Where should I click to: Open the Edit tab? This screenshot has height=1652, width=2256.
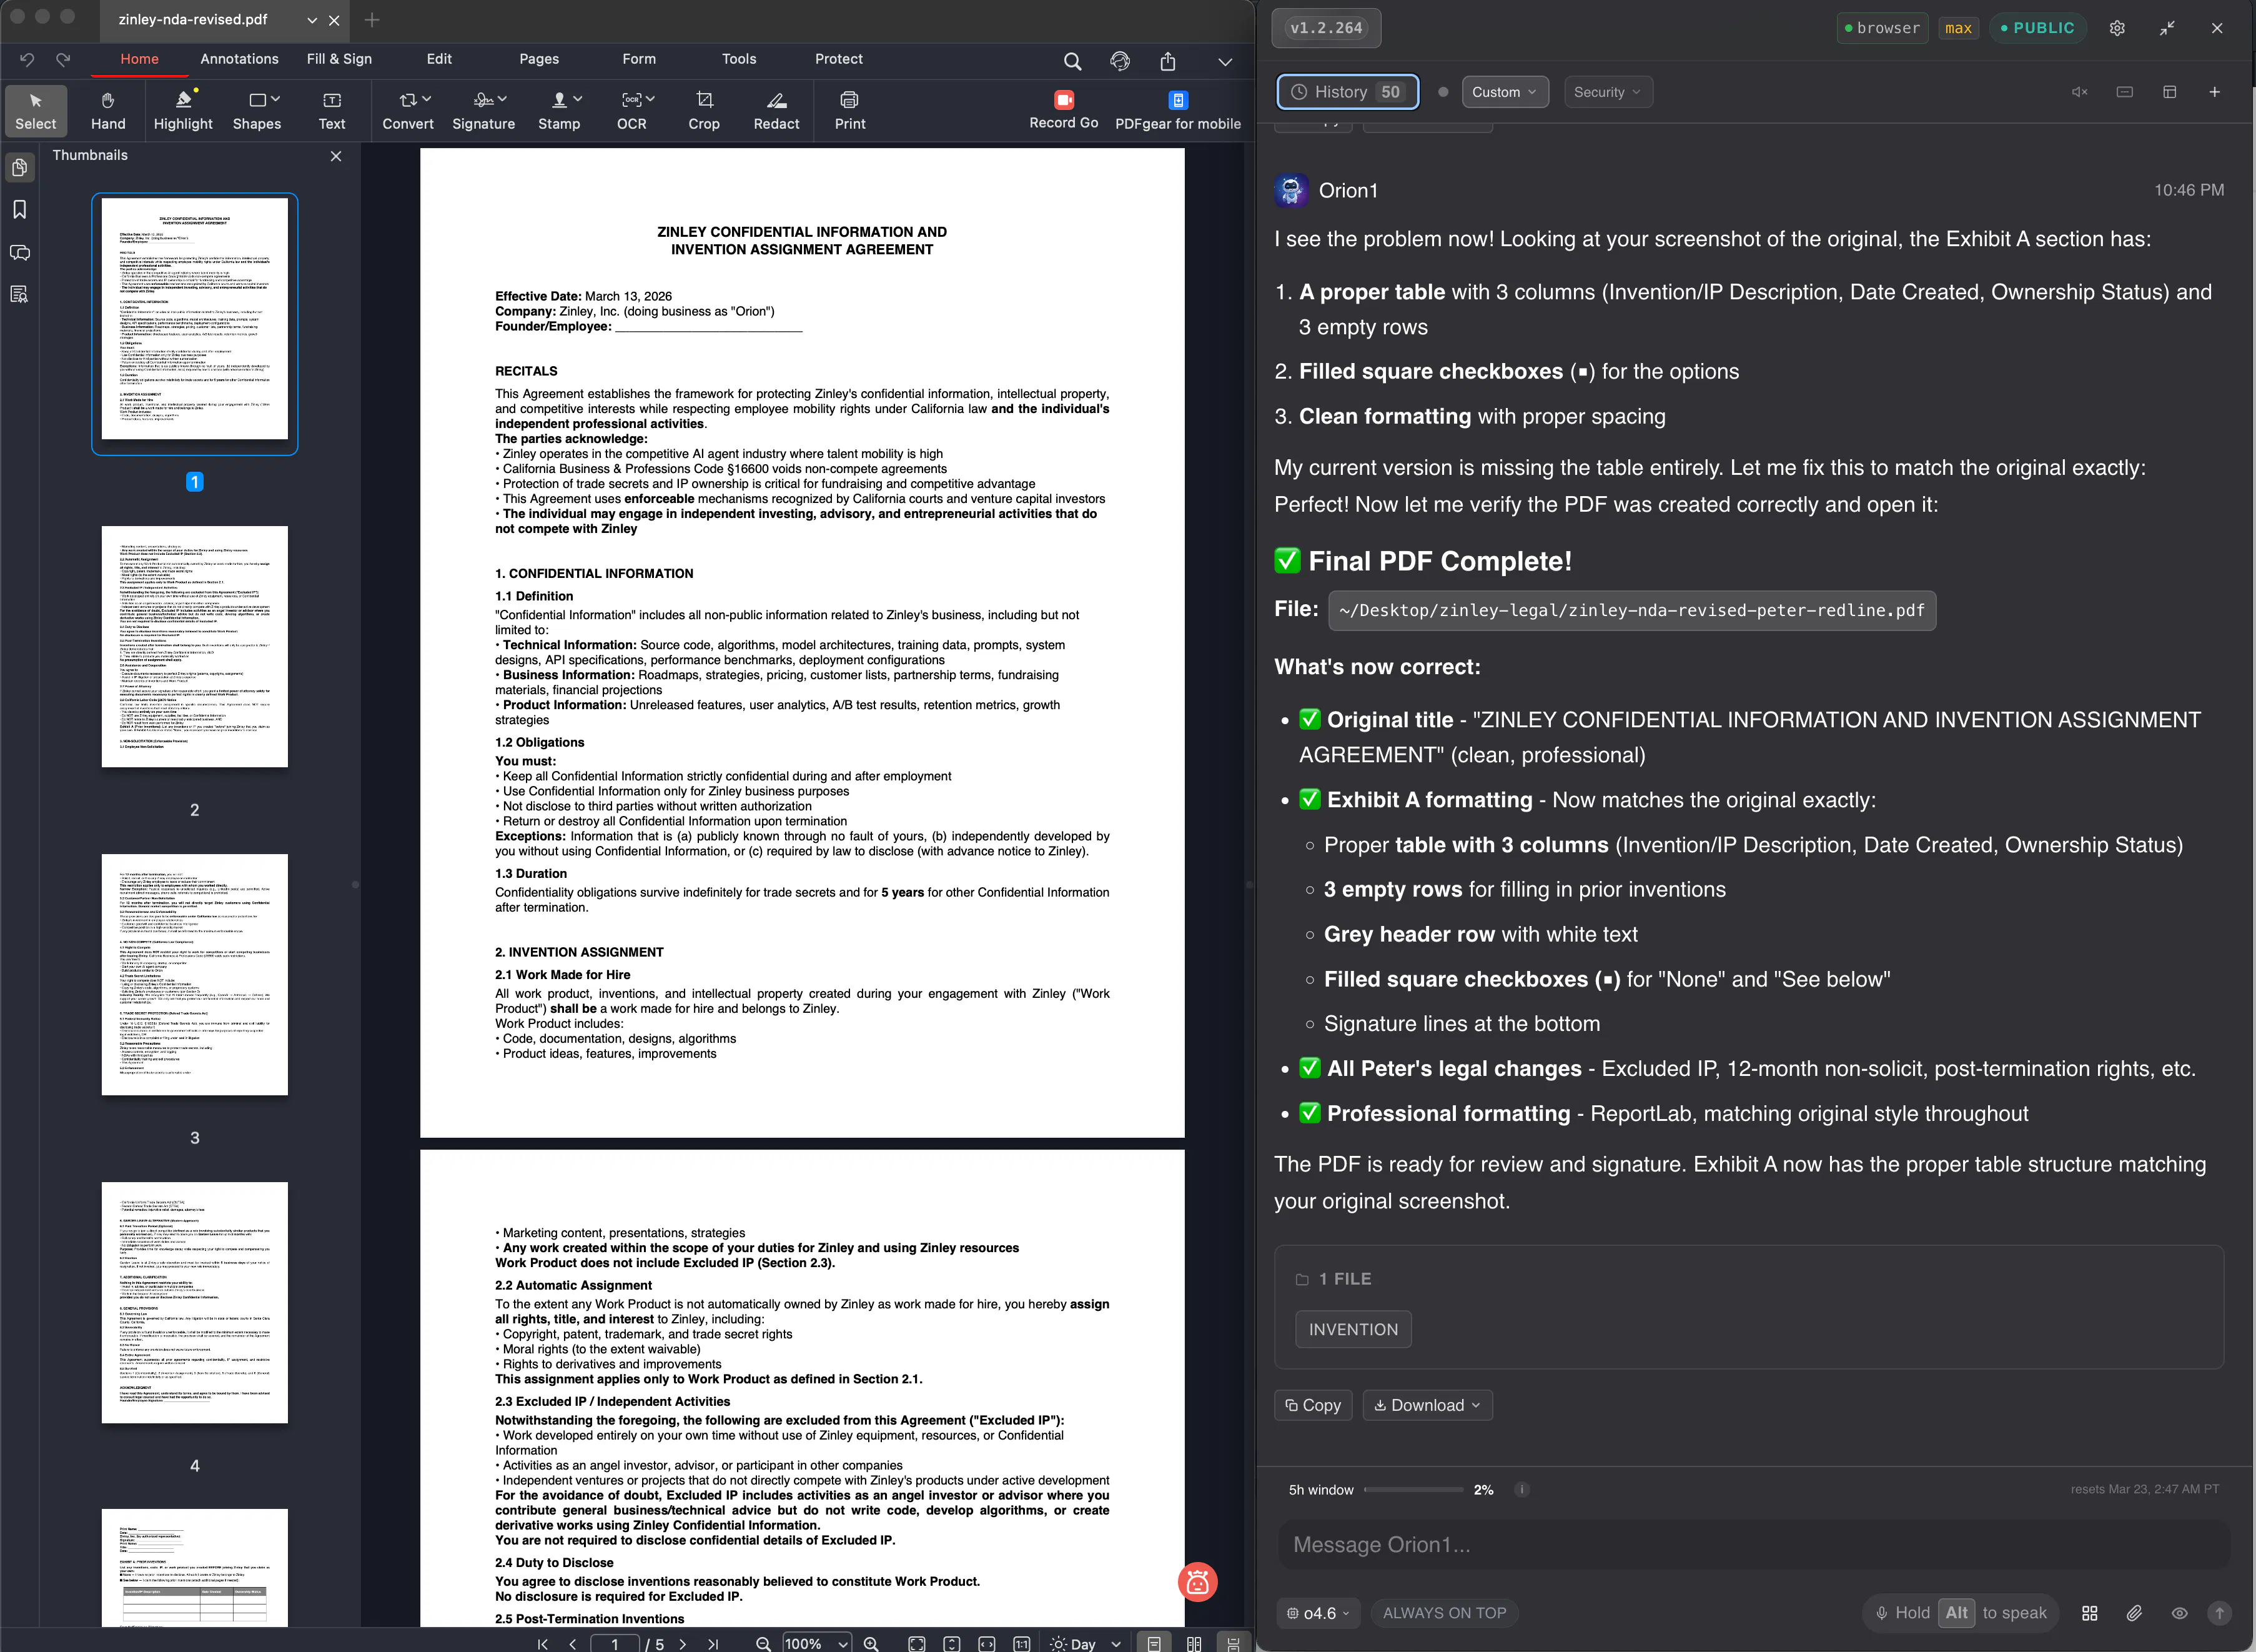pos(439,59)
